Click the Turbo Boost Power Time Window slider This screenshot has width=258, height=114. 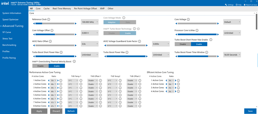click(x=197, y=56)
